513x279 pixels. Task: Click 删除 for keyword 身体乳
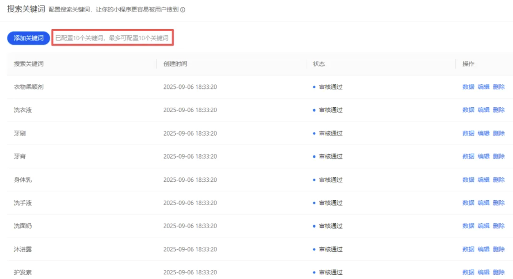[499, 179]
